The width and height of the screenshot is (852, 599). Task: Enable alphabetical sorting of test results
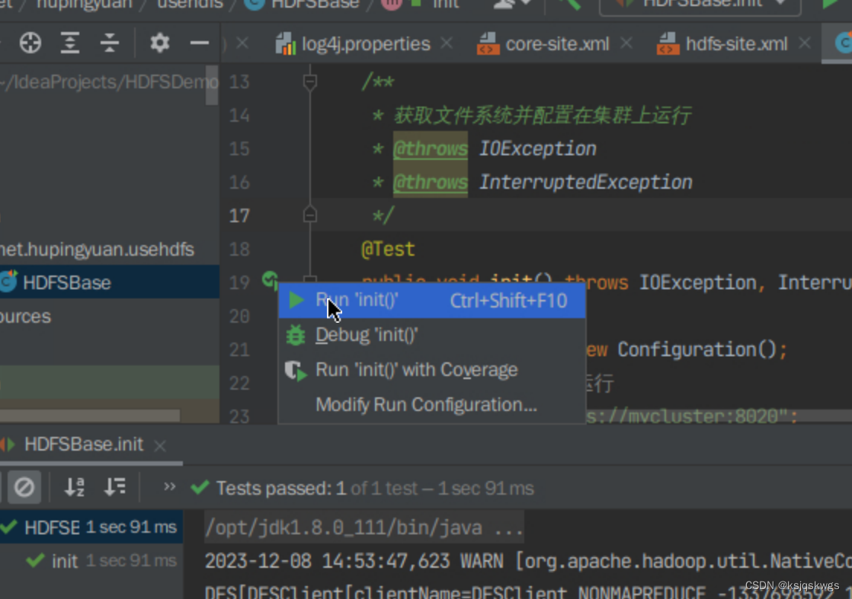[x=74, y=487]
